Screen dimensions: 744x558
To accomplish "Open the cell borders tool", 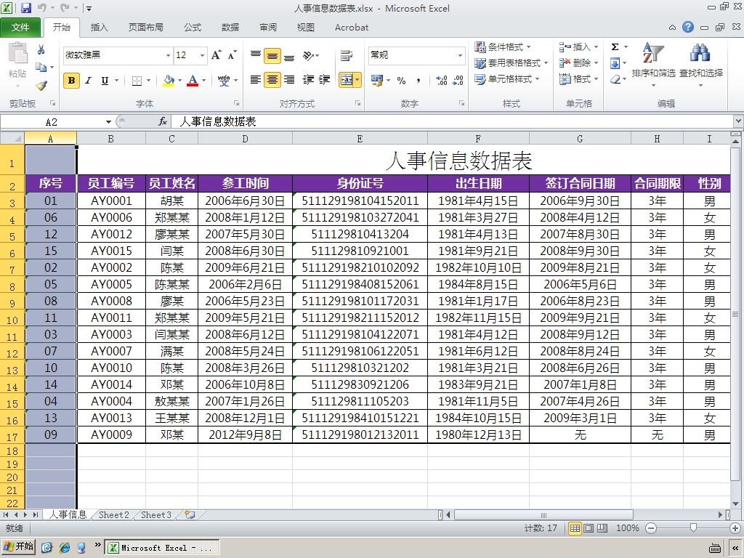I will [137, 81].
